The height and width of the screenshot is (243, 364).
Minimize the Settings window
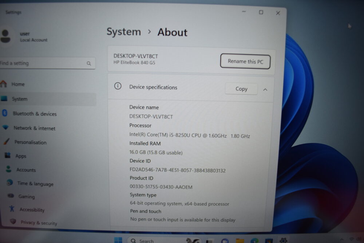(x=244, y=12)
